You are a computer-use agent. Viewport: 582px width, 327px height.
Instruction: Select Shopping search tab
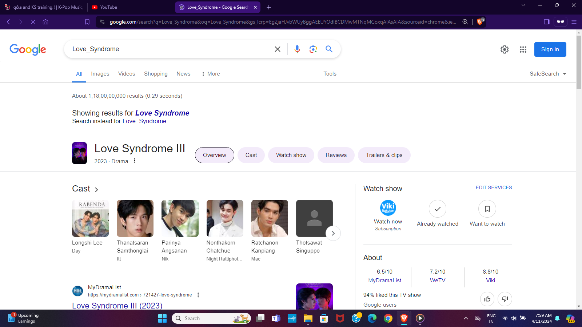tap(156, 74)
